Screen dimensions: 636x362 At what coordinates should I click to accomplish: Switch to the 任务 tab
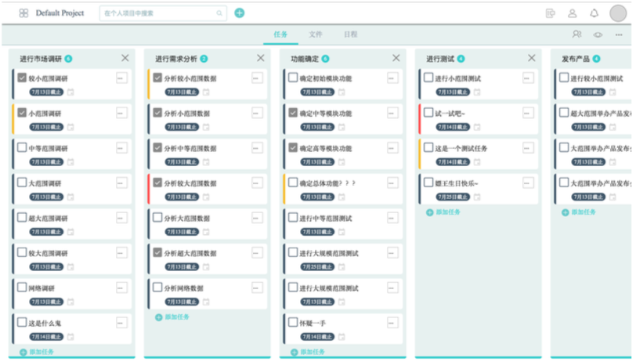(x=280, y=34)
